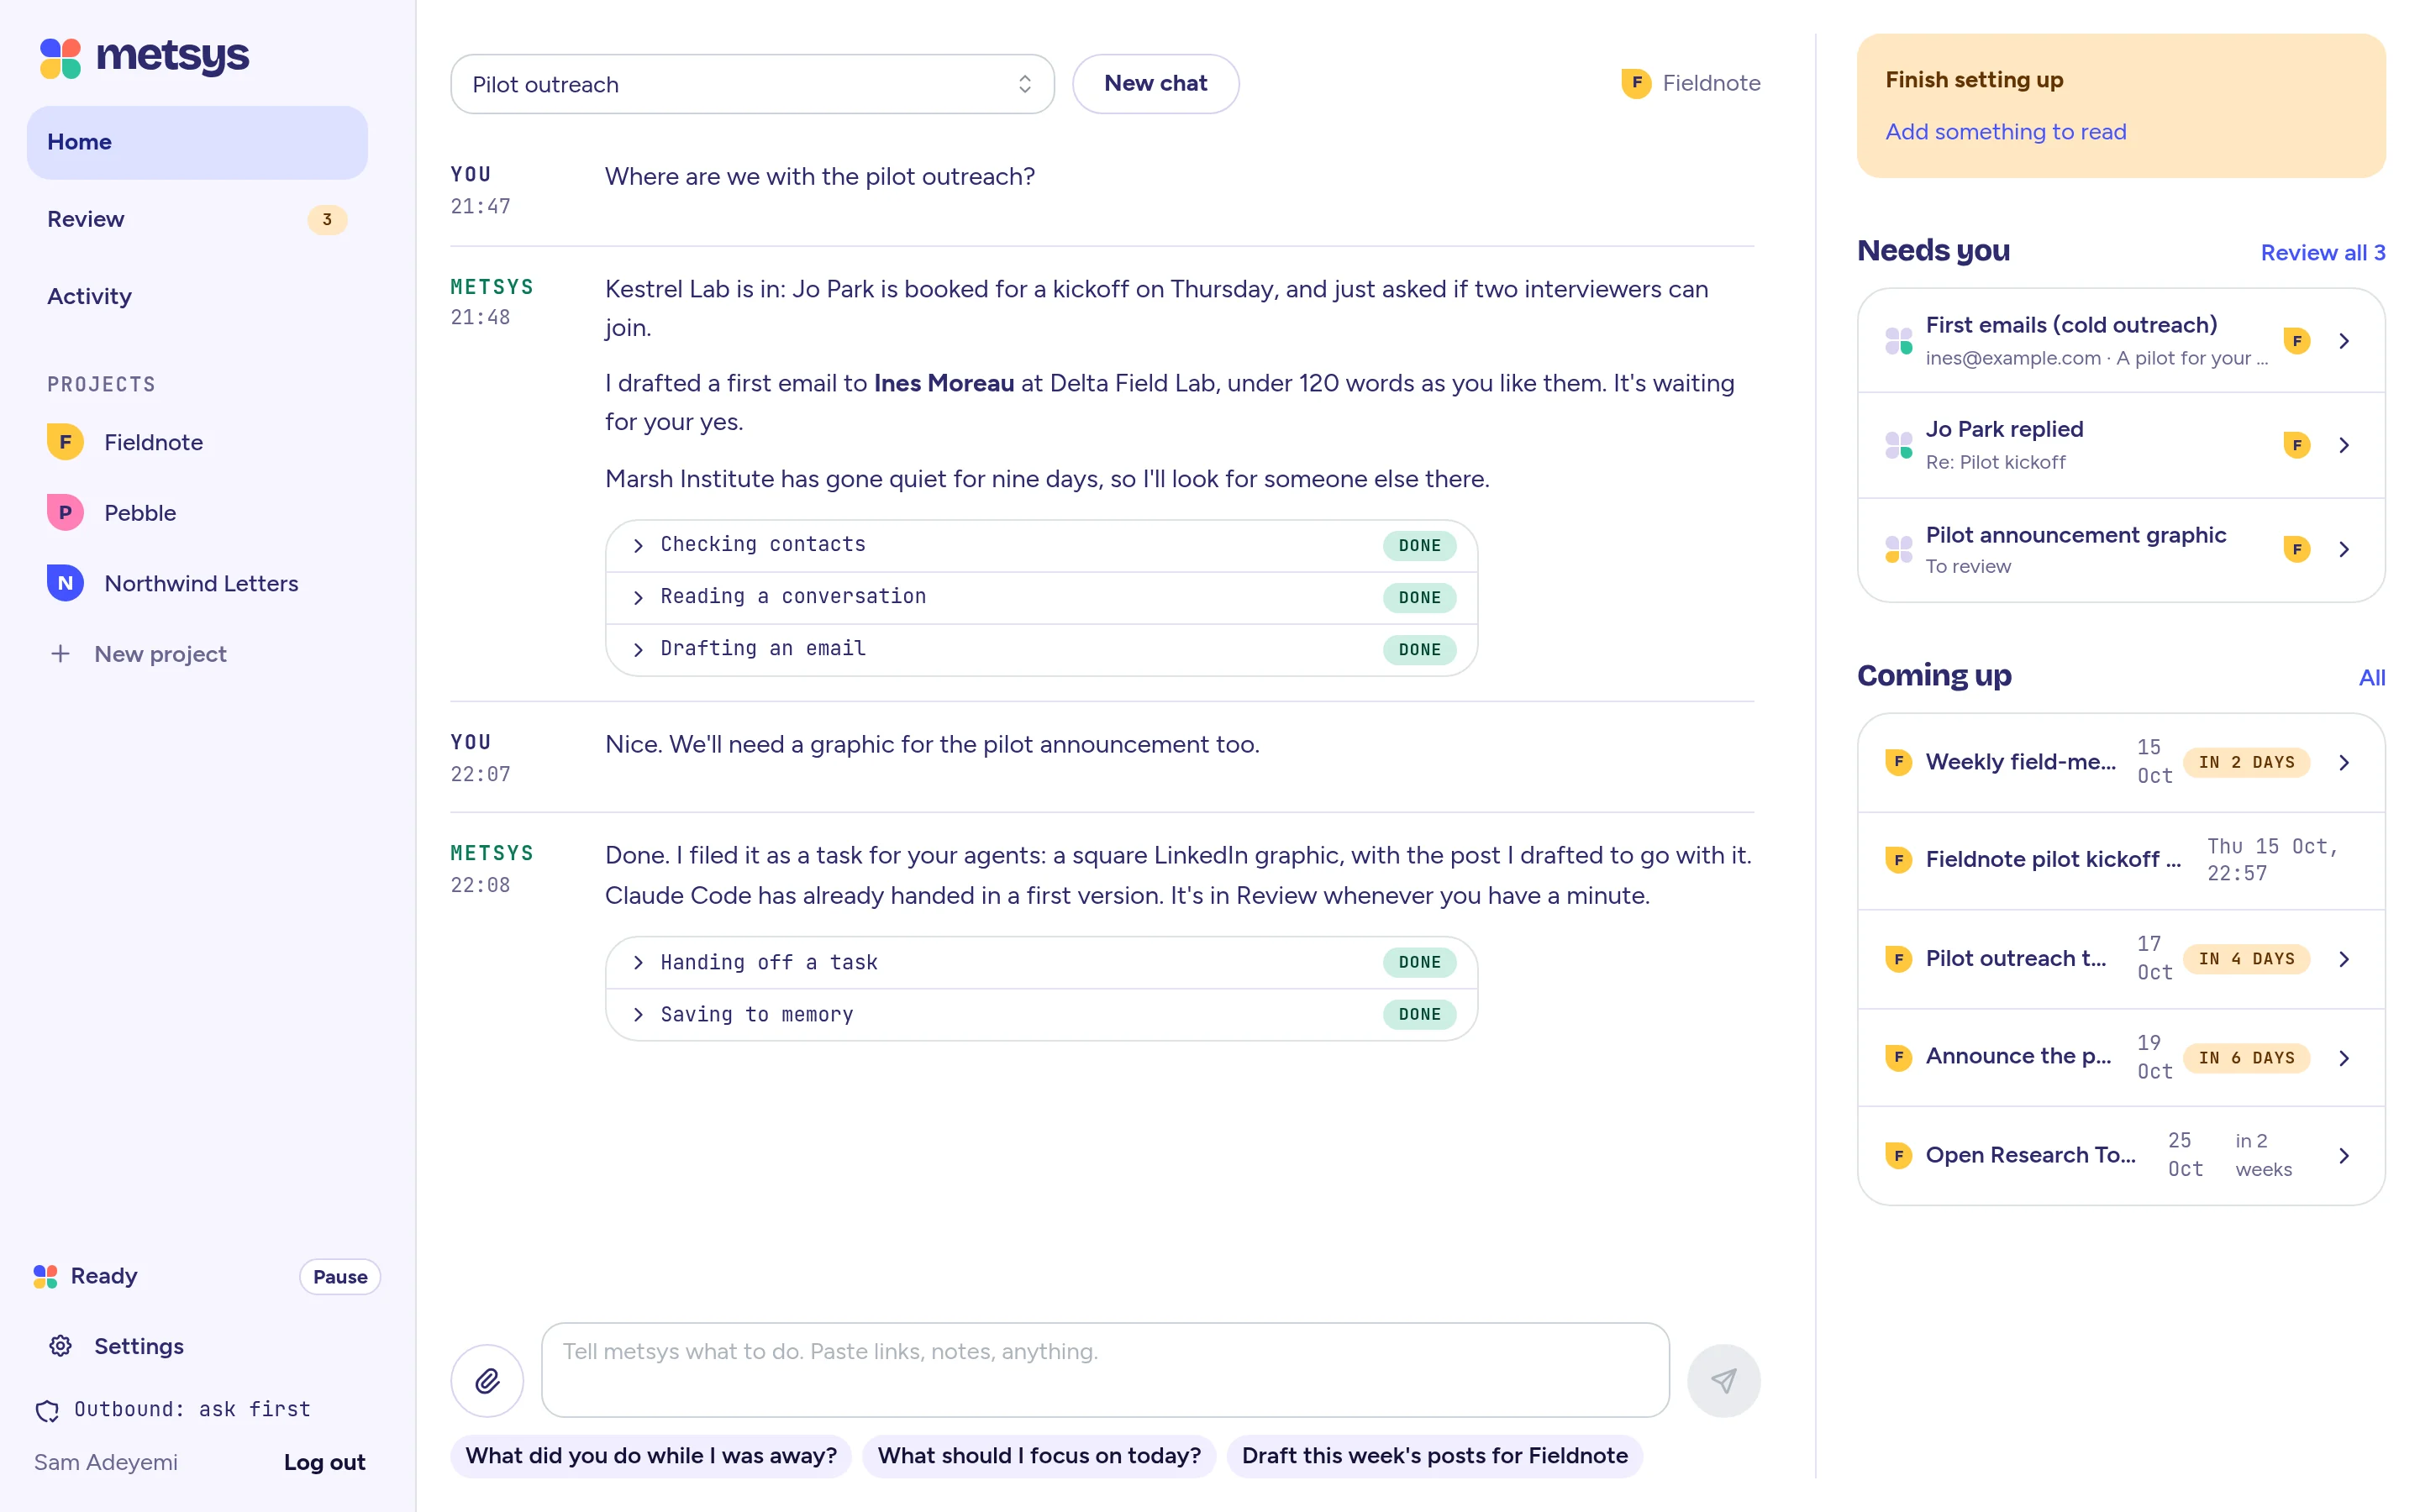
Task: Click the plus icon for New project
Action: (x=60, y=654)
